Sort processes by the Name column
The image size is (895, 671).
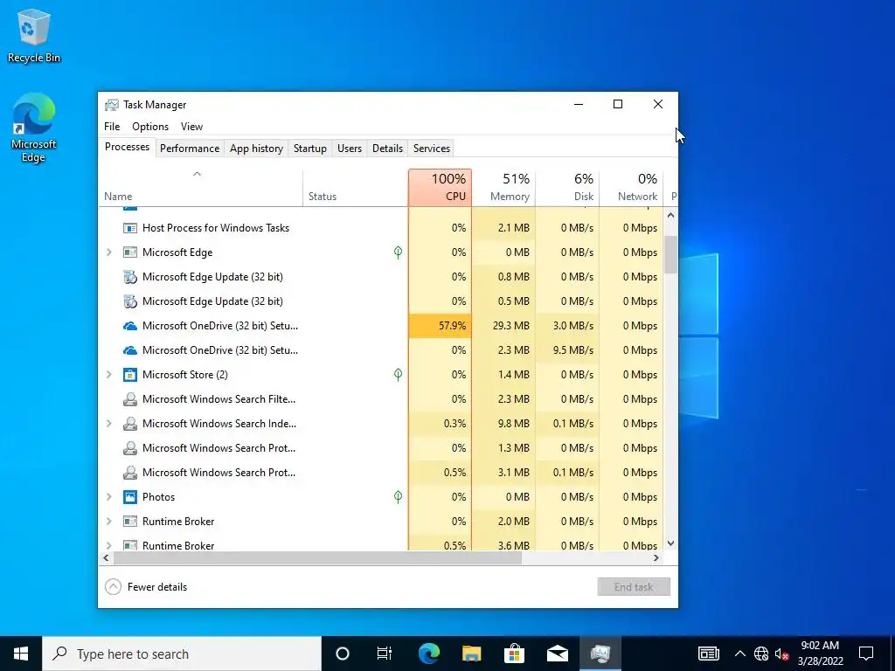pyautogui.click(x=200, y=189)
